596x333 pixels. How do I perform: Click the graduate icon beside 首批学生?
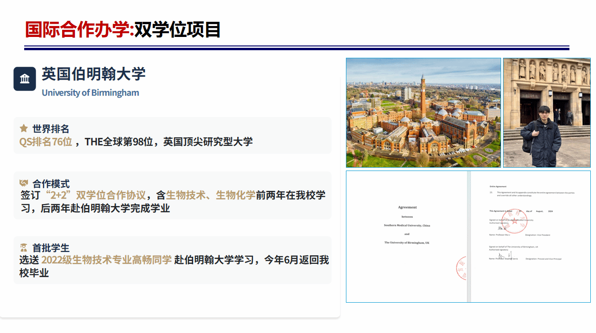(x=24, y=248)
